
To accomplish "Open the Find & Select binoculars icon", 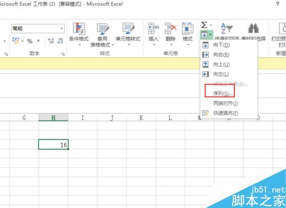I will [253, 28].
